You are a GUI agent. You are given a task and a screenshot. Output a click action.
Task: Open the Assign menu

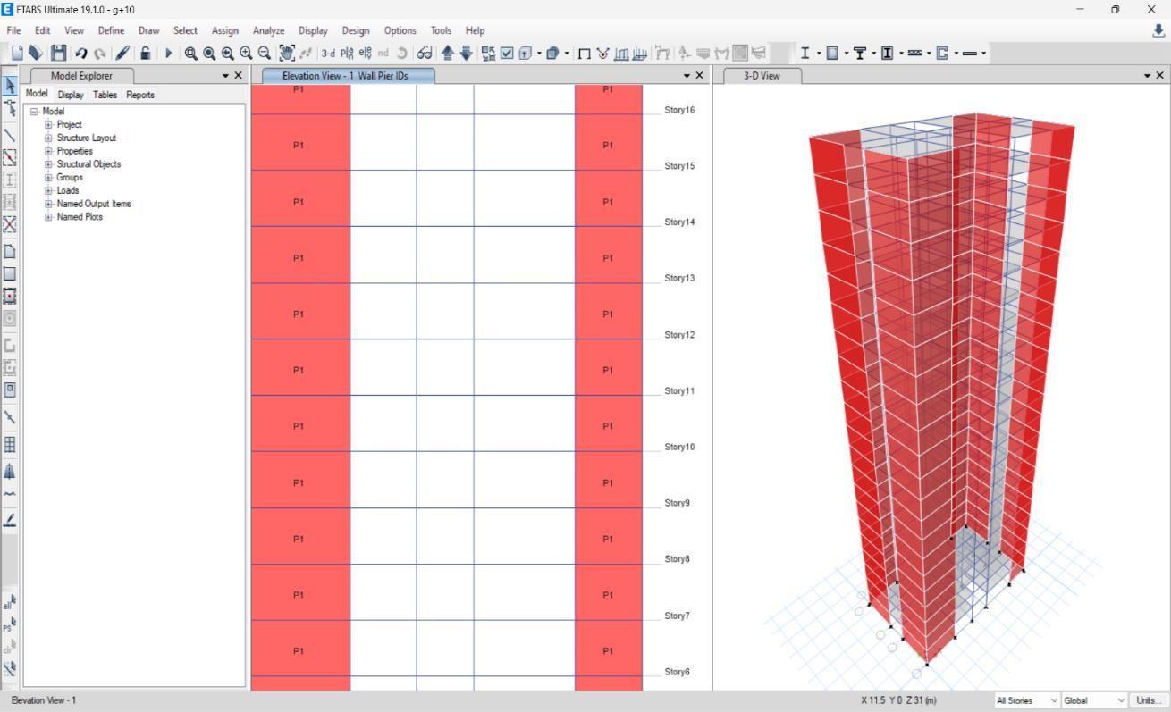point(225,30)
